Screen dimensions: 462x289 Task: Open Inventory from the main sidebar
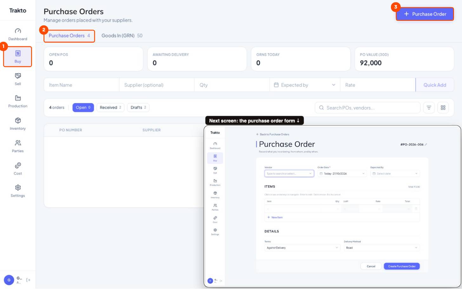pyautogui.click(x=18, y=124)
